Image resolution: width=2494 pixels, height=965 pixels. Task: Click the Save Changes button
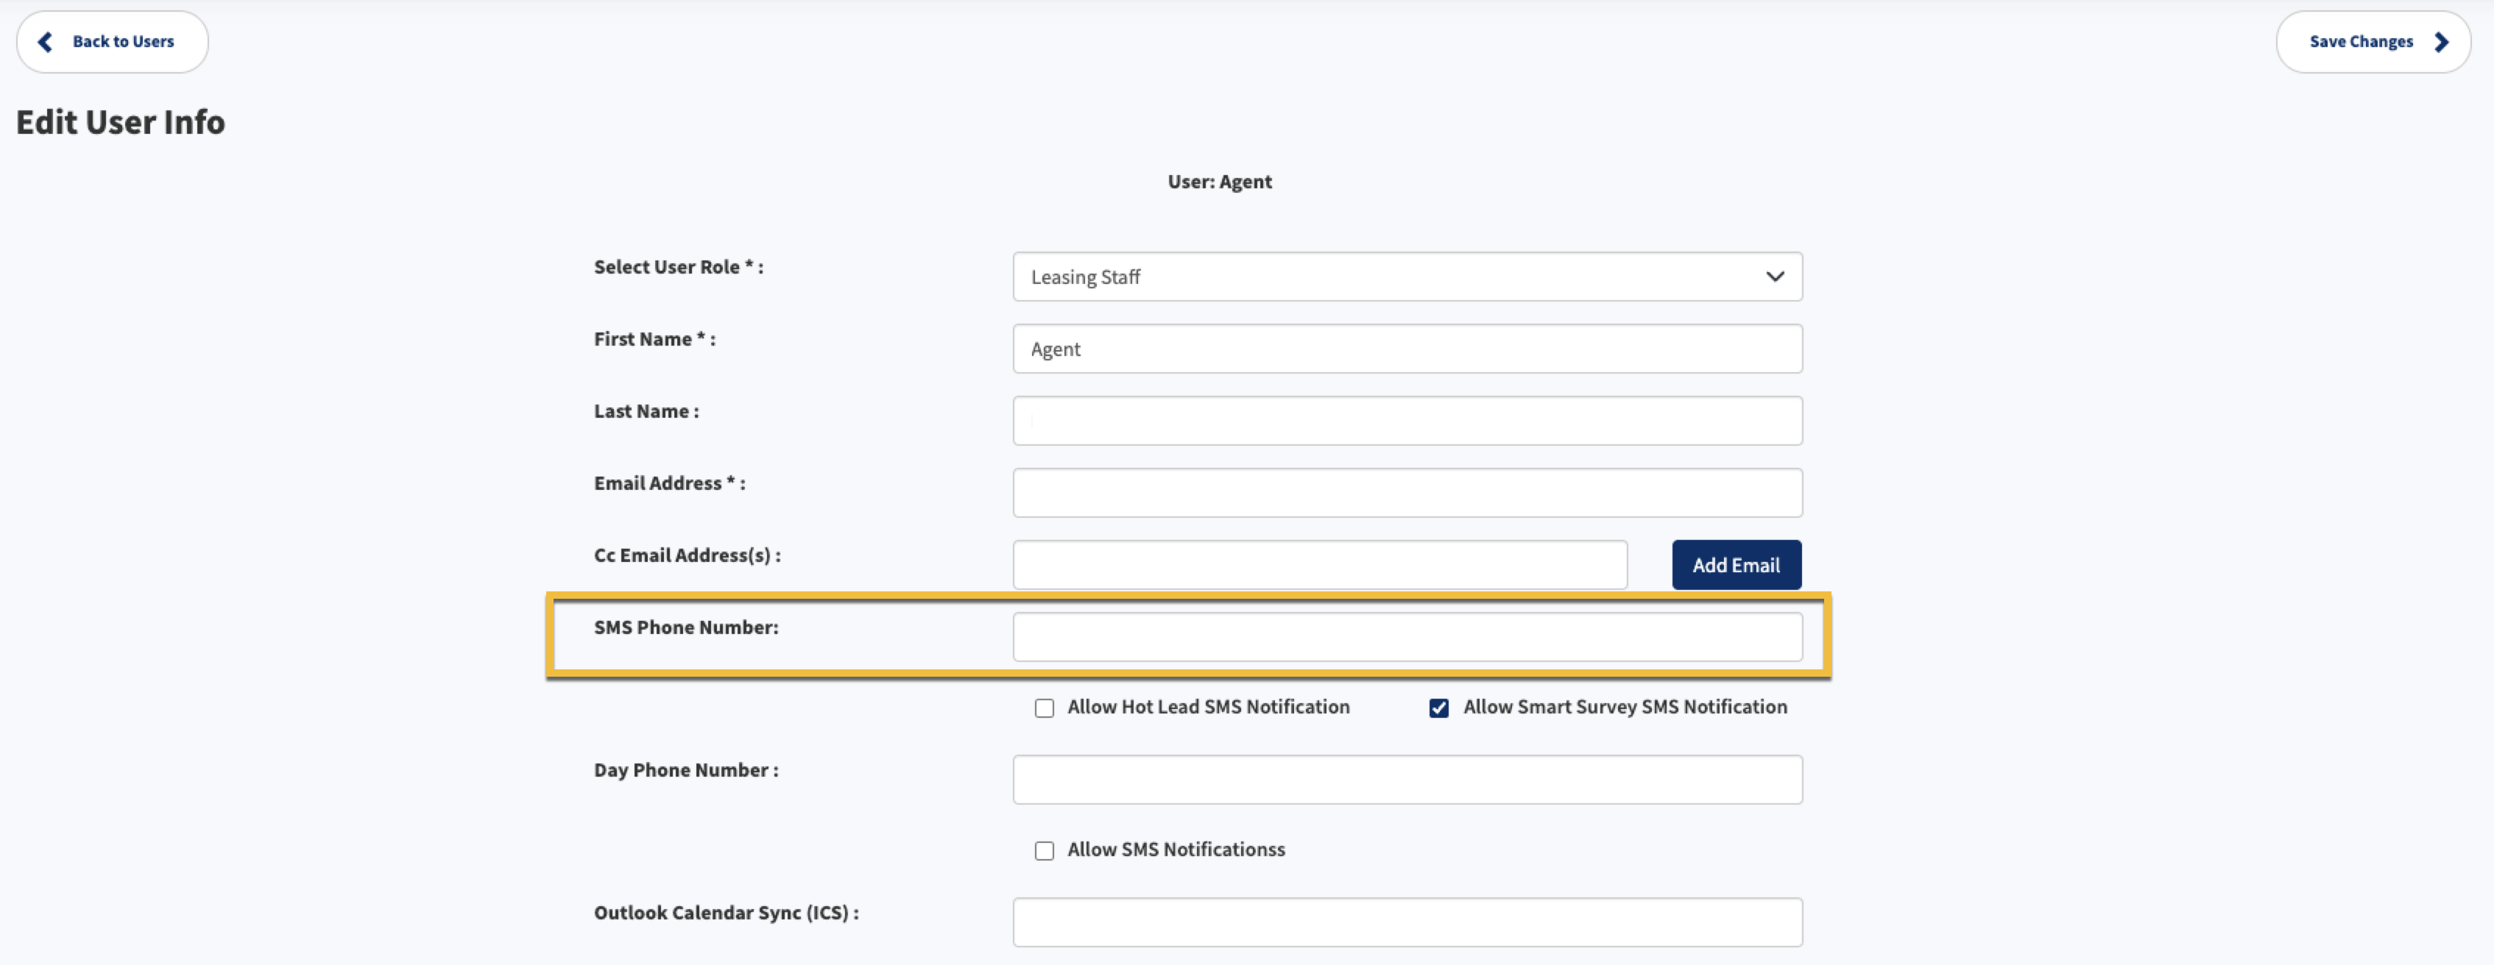coord(2373,42)
